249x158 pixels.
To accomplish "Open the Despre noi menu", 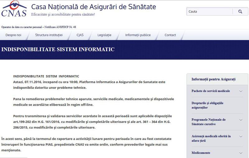I will click(x=13, y=35).
